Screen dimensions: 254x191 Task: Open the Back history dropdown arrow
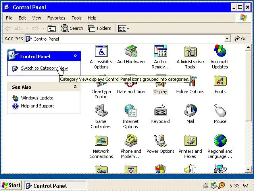27,28
